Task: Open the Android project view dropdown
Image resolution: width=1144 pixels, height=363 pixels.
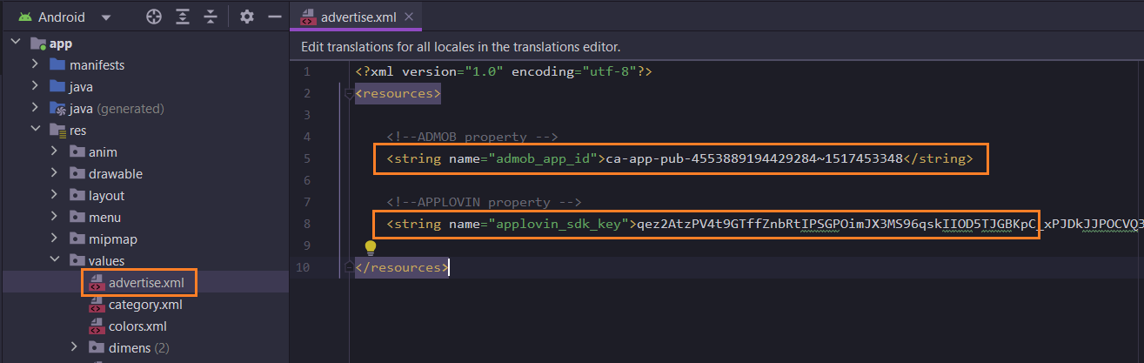Action: coord(105,17)
